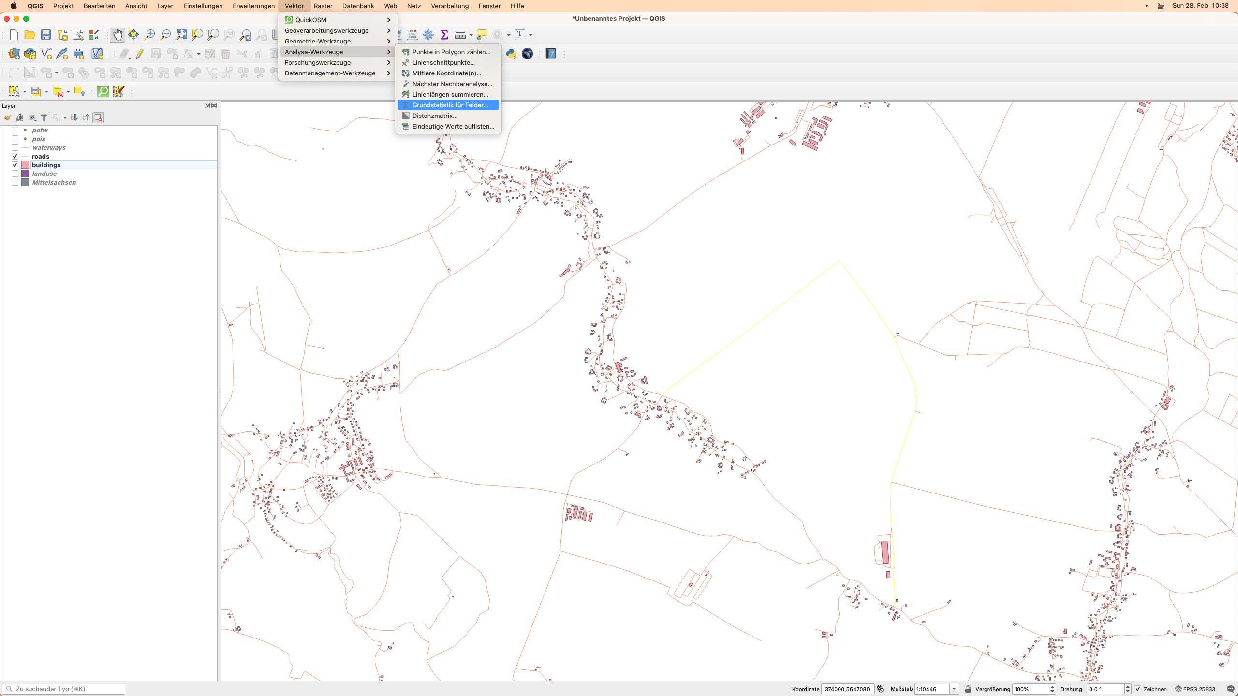Collapse all layers icon in Layer panel

click(x=86, y=117)
